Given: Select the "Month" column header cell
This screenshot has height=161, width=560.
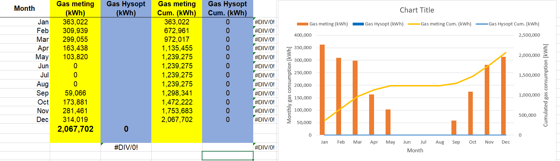Looking at the screenshot, I should [25, 8].
